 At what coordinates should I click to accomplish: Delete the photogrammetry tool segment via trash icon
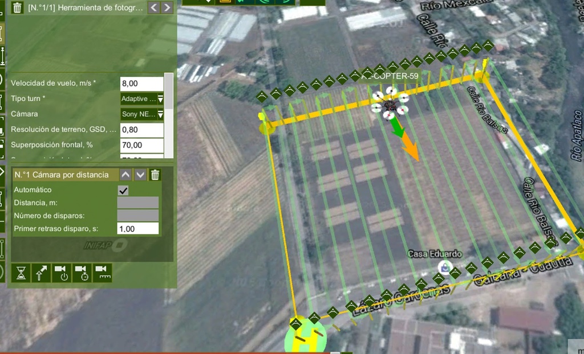17,8
